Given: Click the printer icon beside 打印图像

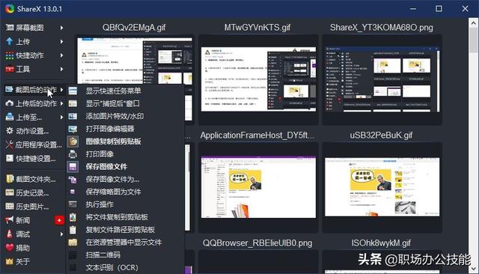Looking at the screenshot, I should [73, 154].
